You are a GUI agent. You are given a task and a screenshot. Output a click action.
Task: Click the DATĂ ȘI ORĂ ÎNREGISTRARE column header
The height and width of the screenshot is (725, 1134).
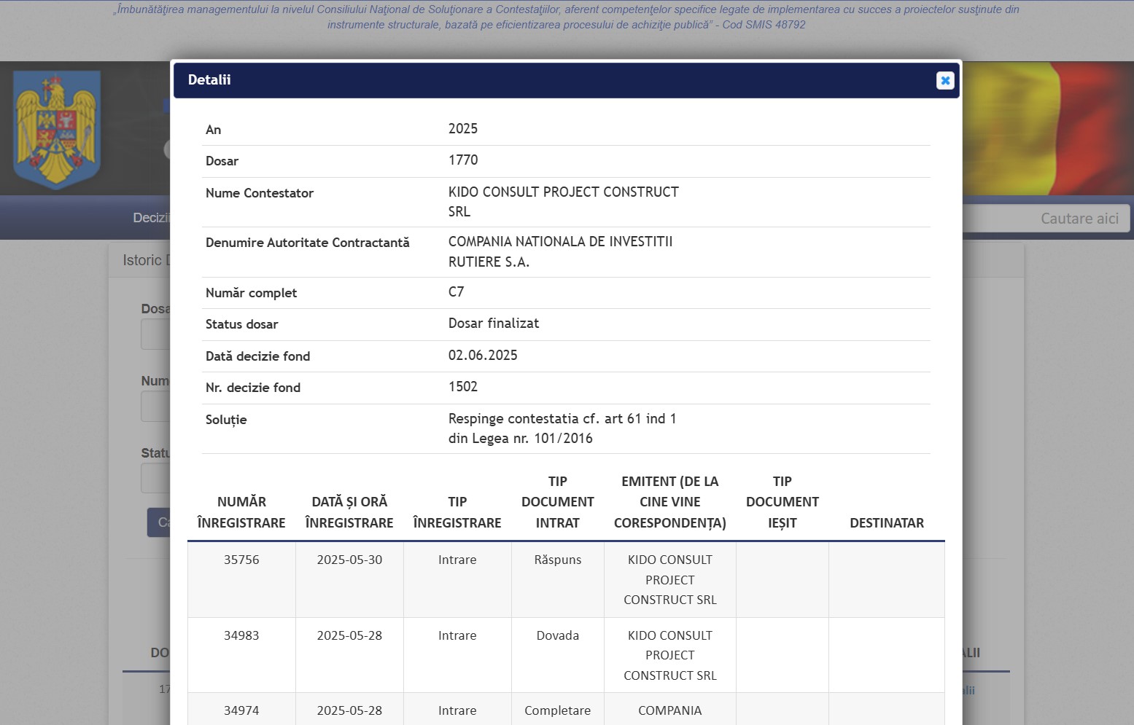click(x=349, y=512)
